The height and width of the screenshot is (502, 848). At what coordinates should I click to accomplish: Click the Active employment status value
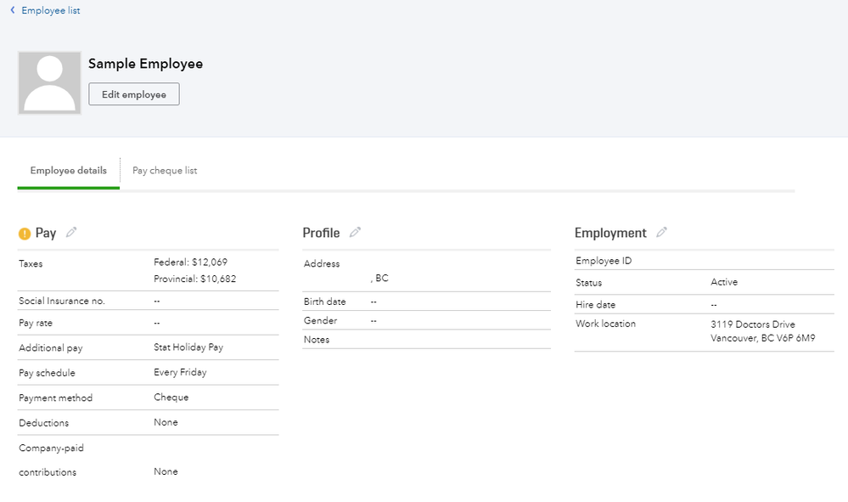click(x=724, y=282)
